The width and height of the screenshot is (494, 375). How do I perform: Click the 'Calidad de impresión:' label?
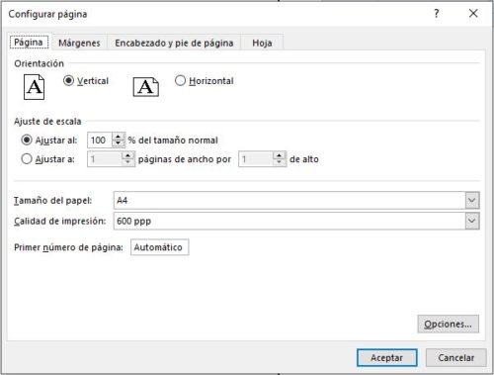[x=60, y=221]
